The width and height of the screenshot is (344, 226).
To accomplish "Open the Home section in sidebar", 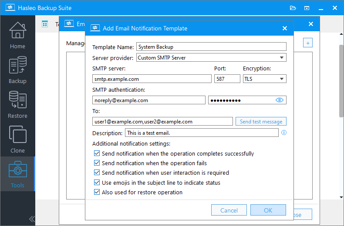I will click(17, 35).
